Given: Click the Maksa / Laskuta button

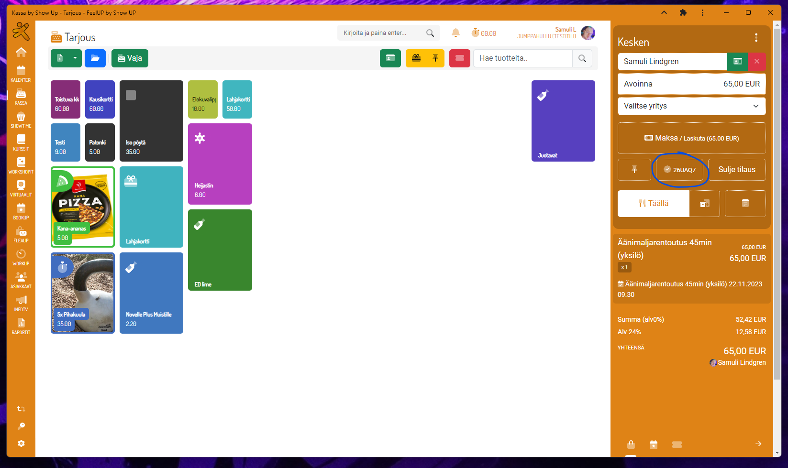Looking at the screenshot, I should (691, 138).
